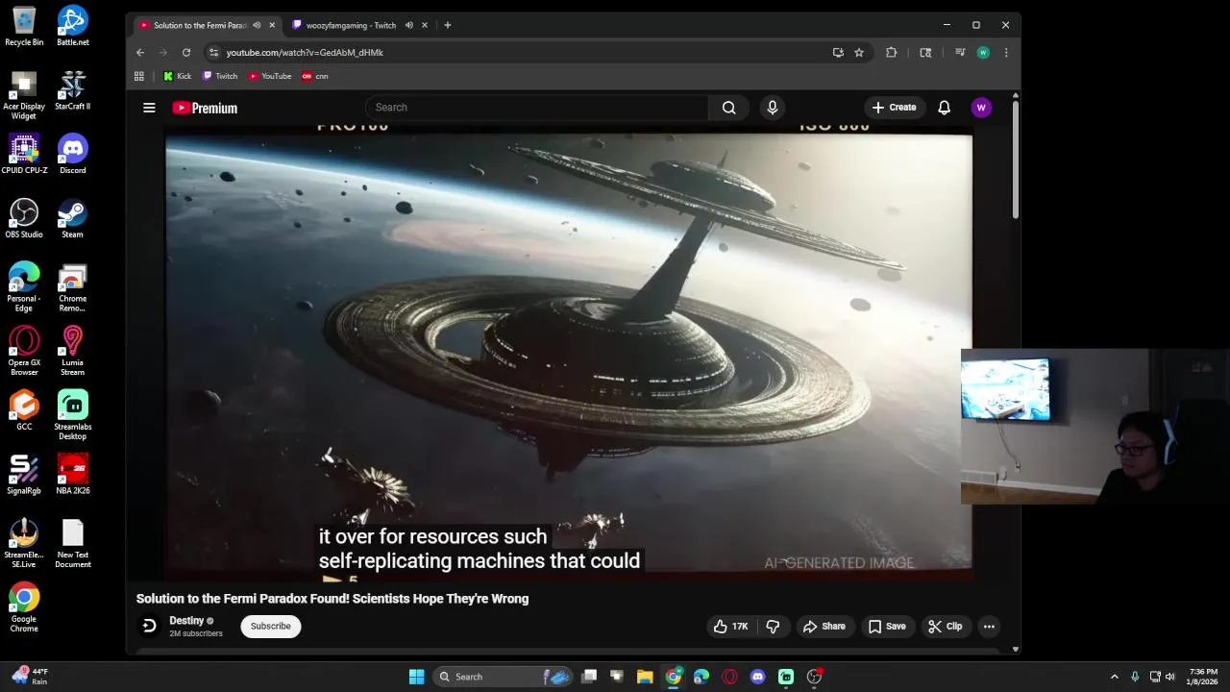Click the install/cast icon in address bar
The width and height of the screenshot is (1230, 692).
(x=838, y=53)
